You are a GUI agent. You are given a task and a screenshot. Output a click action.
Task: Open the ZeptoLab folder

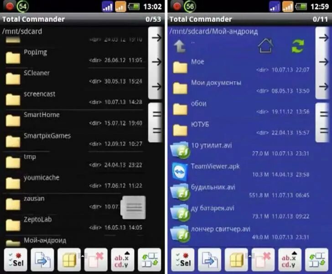[74, 225]
